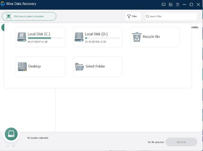Click the Local Disk (C:) usage bar

point(45,38)
